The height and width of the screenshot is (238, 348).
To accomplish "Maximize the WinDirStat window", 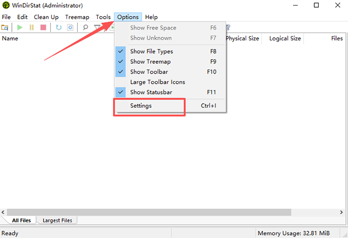I will coord(316,5).
